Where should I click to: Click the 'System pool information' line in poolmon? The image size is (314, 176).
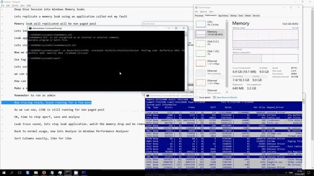point(161,105)
